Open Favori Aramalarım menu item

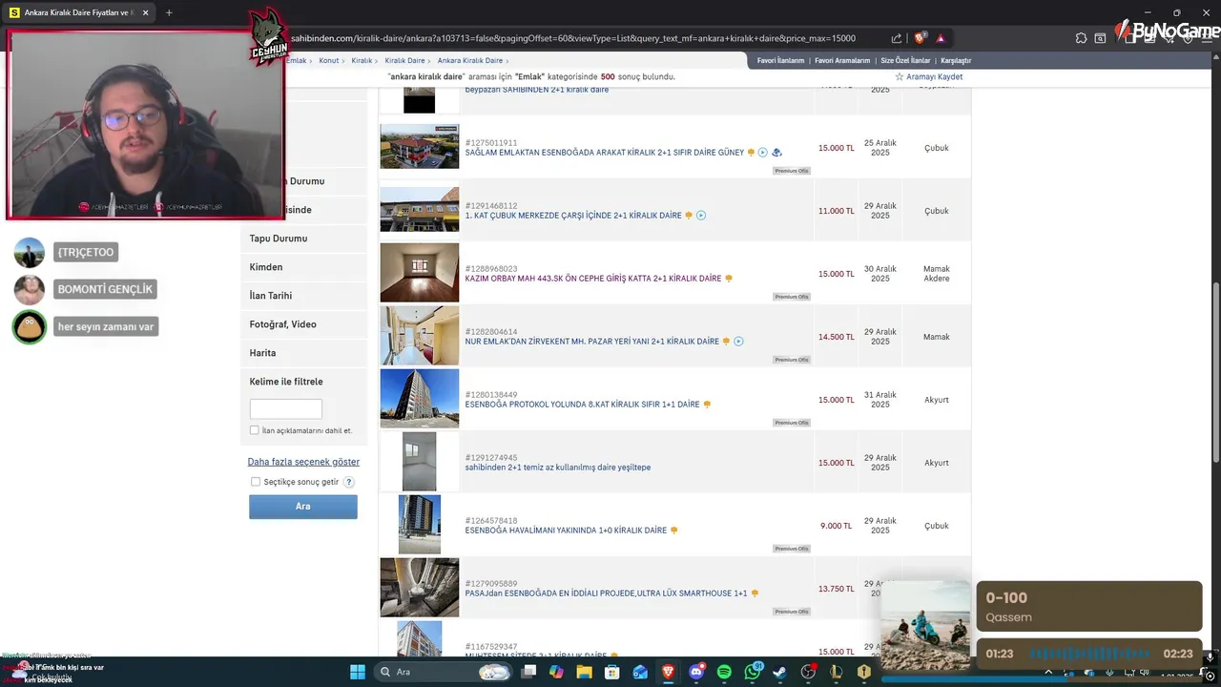point(842,60)
